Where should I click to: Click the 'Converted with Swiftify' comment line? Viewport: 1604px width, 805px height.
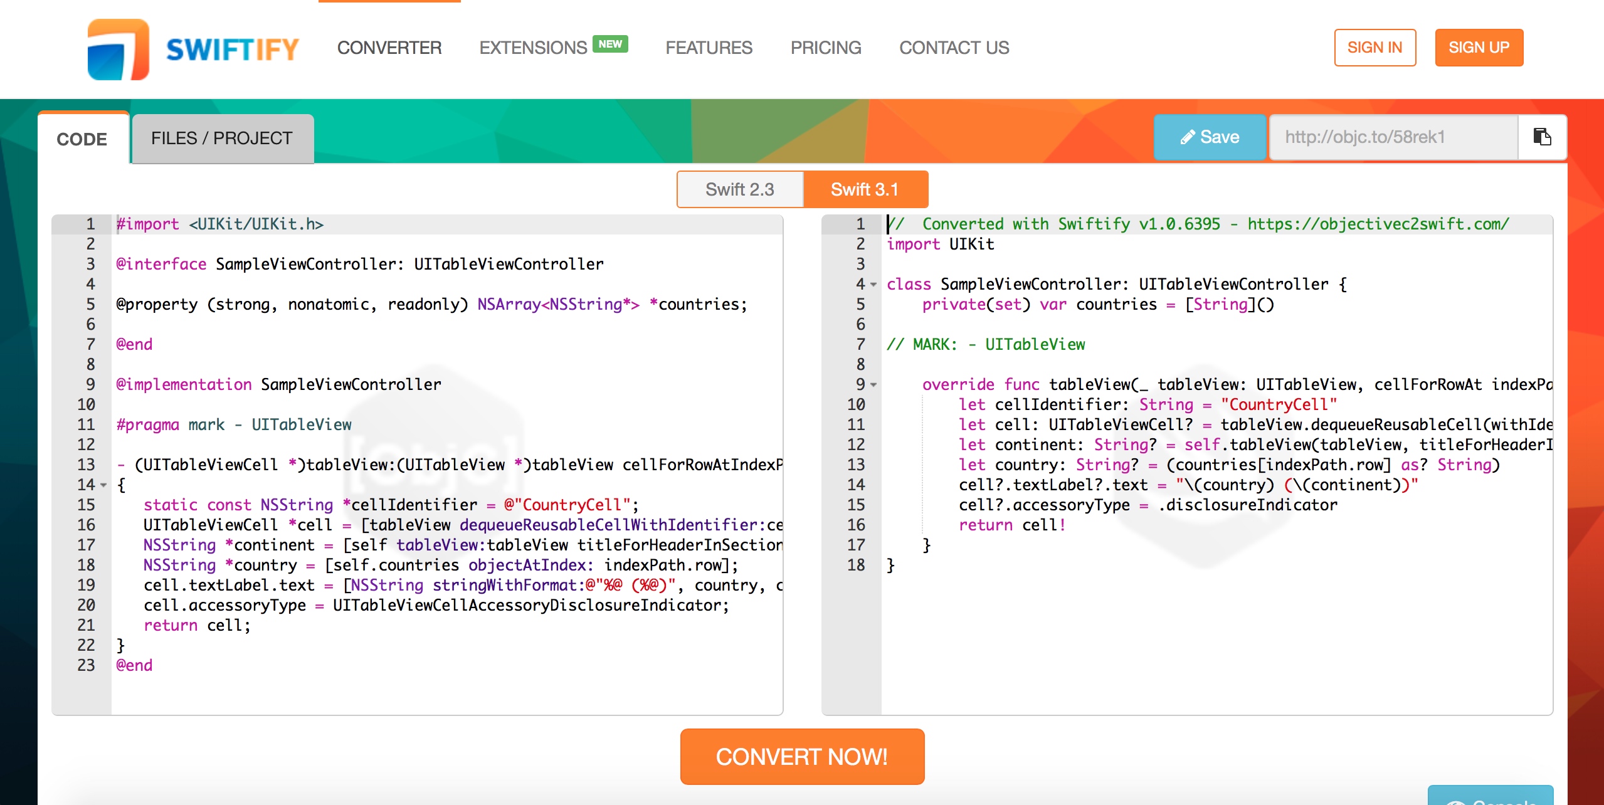1198,224
